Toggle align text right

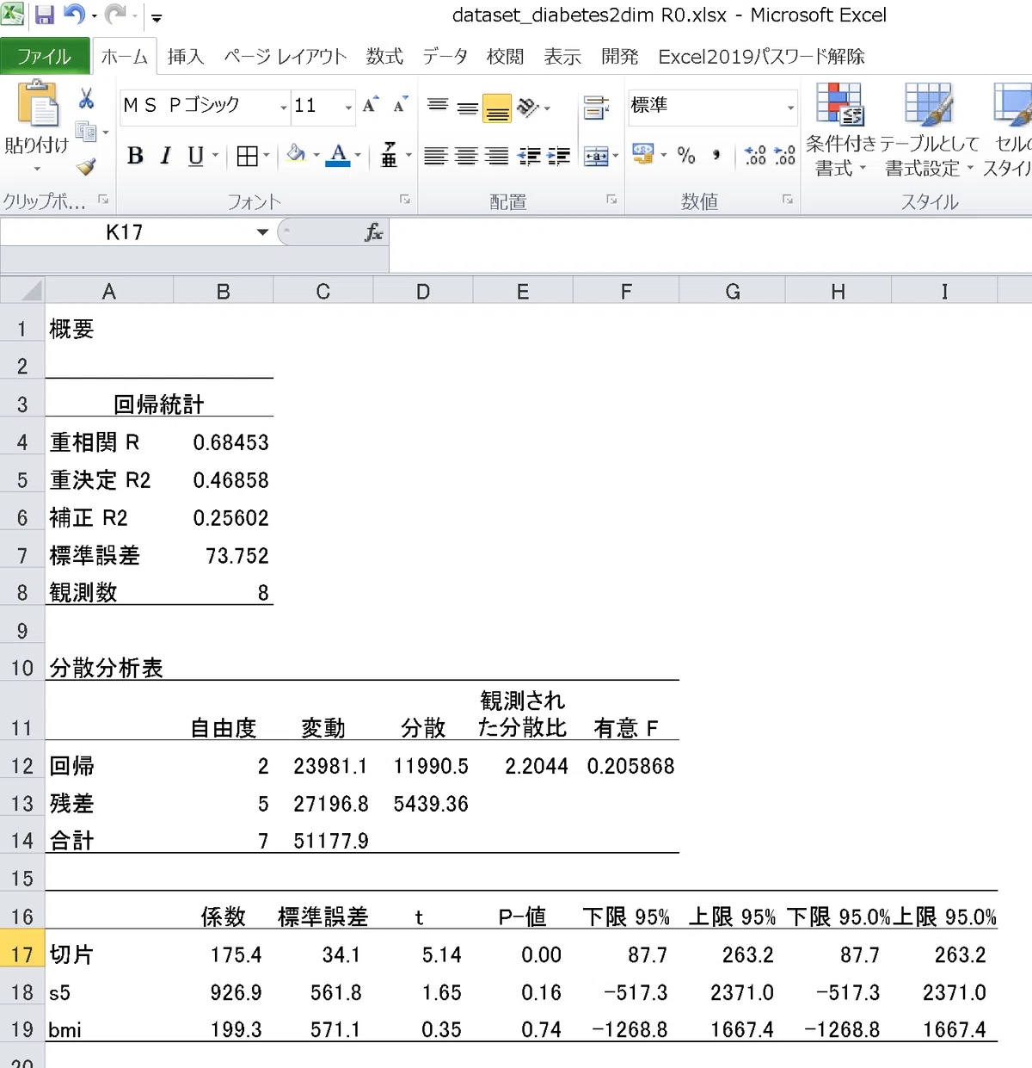496,156
